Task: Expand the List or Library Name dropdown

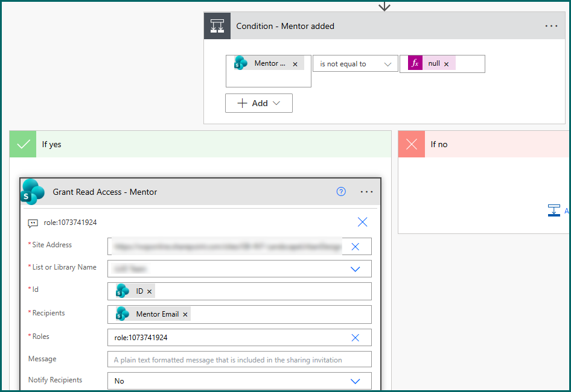Action: [355, 269]
